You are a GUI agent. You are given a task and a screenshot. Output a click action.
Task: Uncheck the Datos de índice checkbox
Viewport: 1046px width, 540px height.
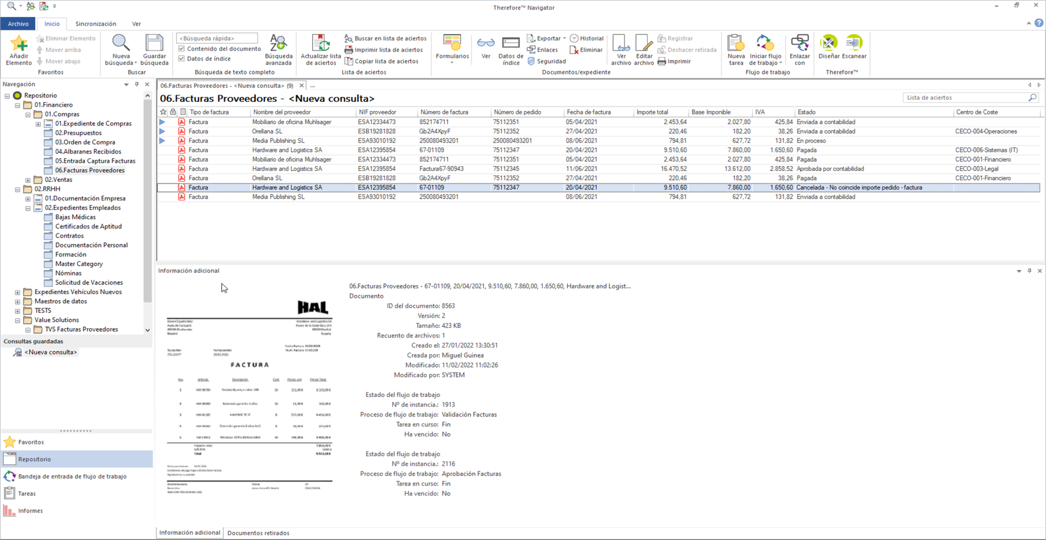pyautogui.click(x=182, y=59)
